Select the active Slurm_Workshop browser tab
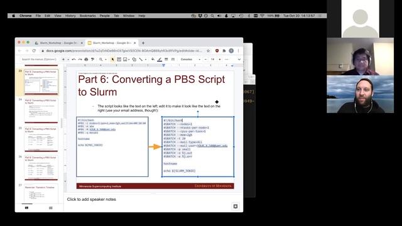The width and height of the screenshot is (402, 226). click(x=112, y=43)
